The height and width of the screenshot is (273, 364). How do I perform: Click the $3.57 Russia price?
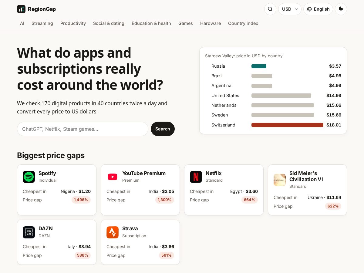335,66
